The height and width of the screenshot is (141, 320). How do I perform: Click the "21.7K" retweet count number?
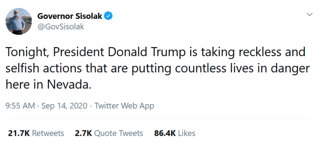19,133
